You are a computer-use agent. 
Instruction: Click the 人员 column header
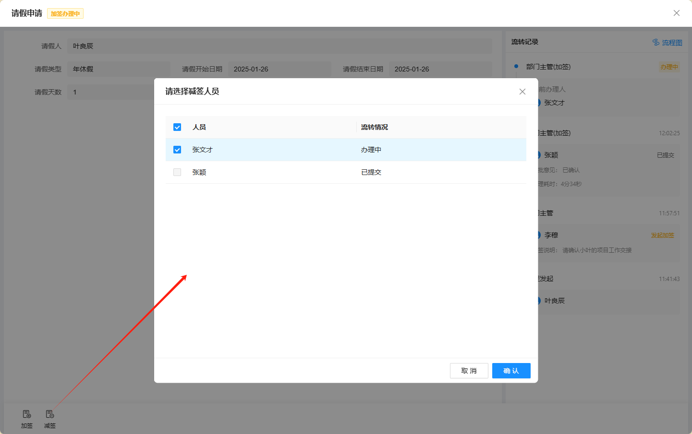(x=199, y=127)
